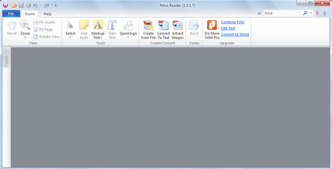This screenshot has width=332, height=169.
Task: Switch to the Help ribbon tab
Action: 48,14
